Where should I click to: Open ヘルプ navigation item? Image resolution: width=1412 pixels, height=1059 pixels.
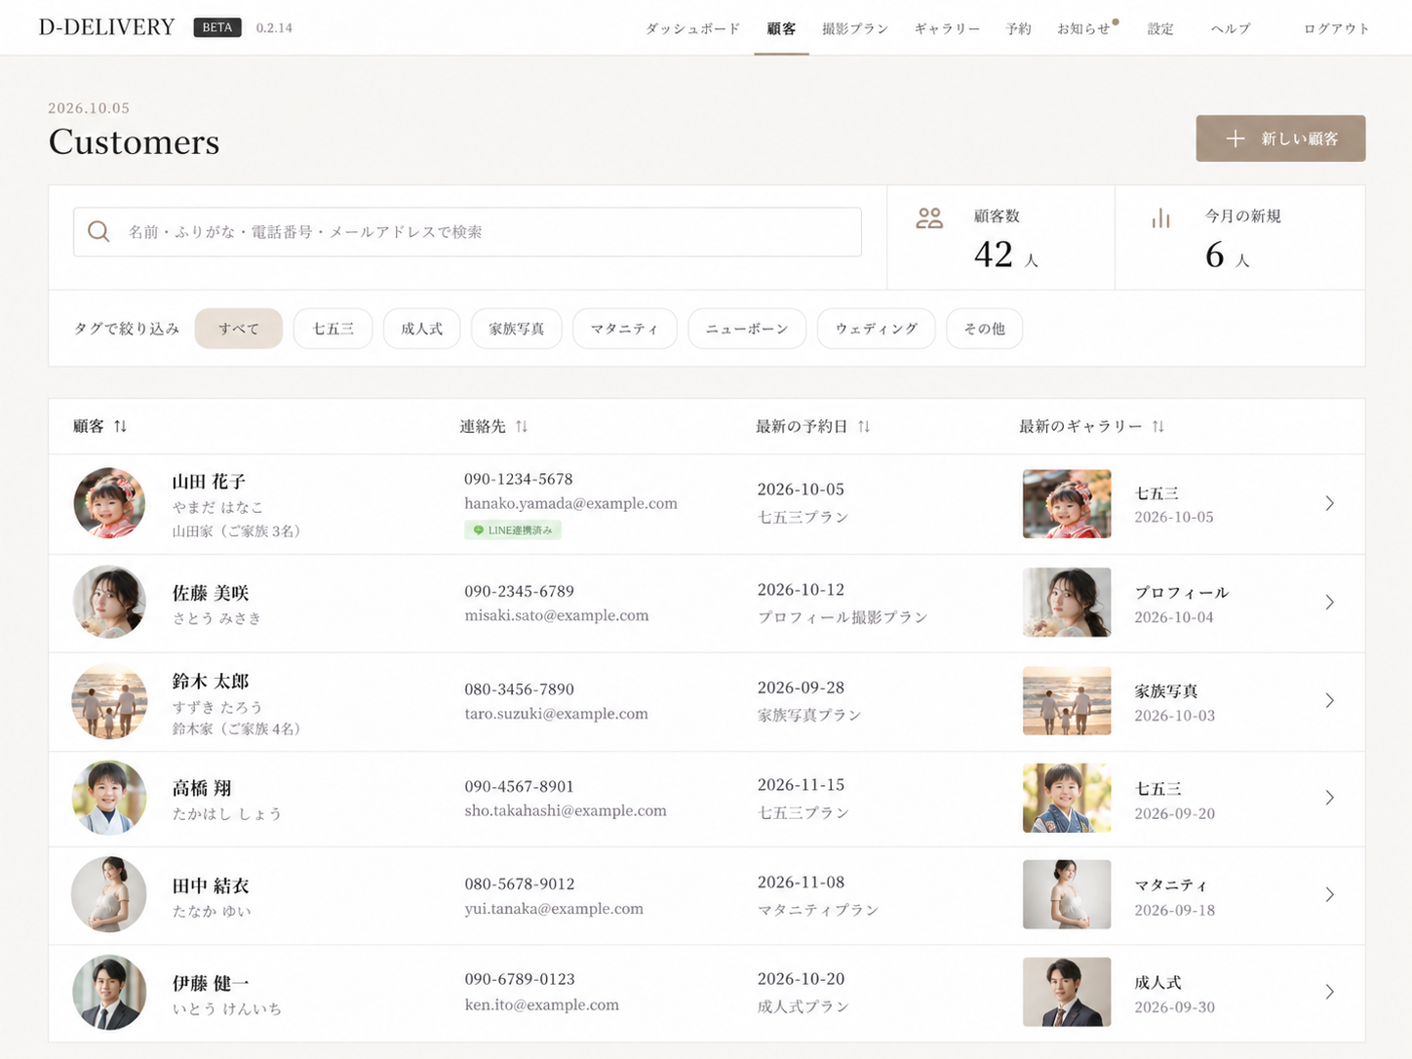[1231, 28]
